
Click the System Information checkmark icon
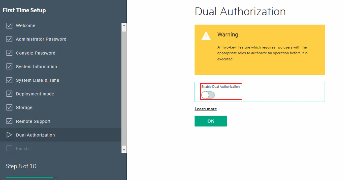click(9, 66)
